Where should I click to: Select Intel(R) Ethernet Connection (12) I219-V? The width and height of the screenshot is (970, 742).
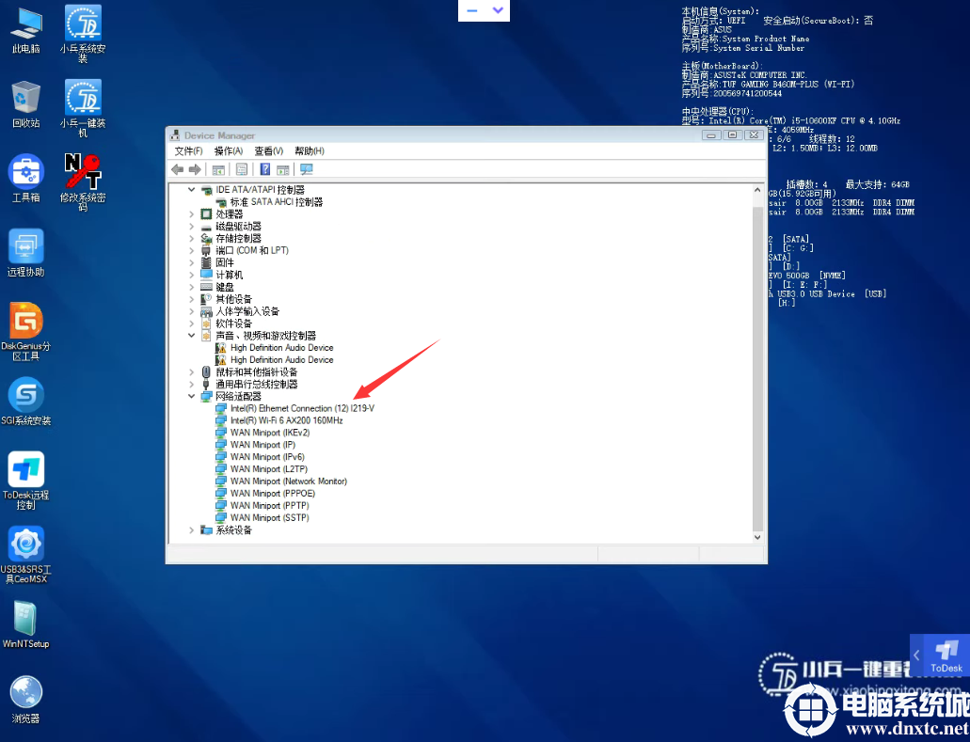[x=302, y=409]
